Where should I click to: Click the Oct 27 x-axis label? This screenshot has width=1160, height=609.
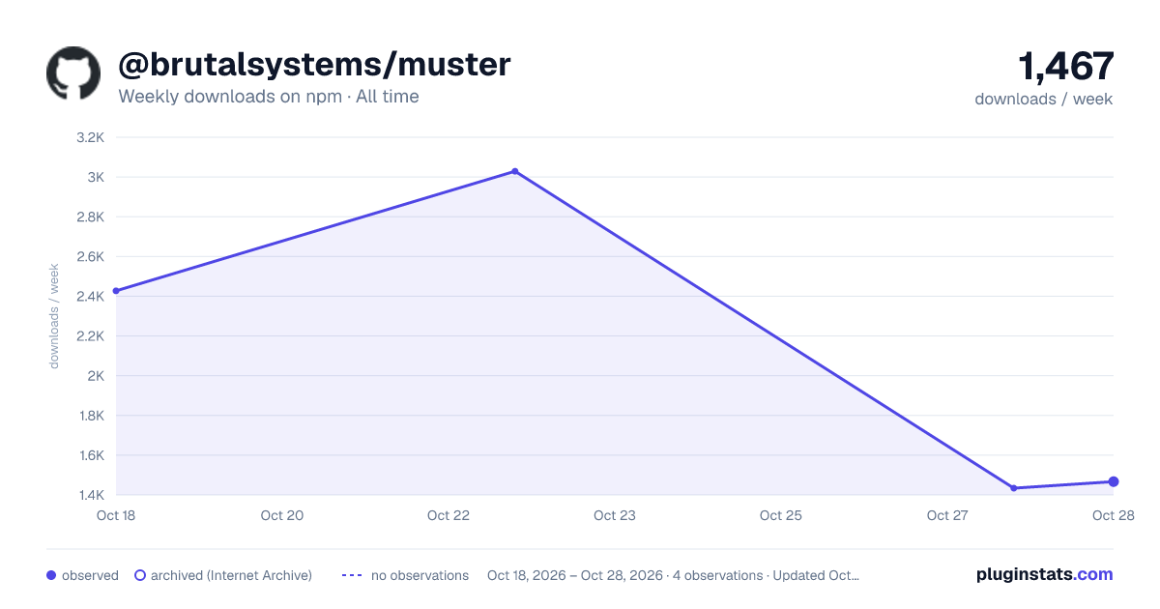[x=947, y=515]
